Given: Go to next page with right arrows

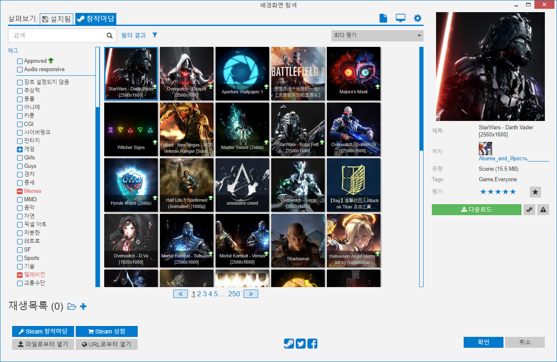Looking at the screenshot, I should (x=251, y=294).
